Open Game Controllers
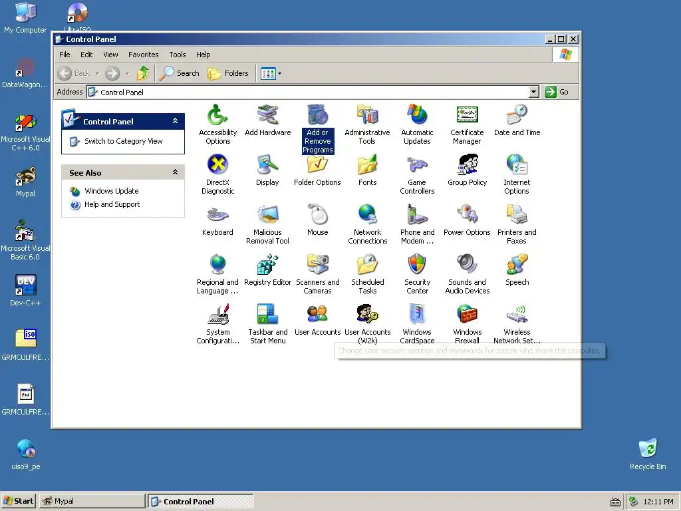Image resolution: width=681 pixels, height=511 pixels. pyautogui.click(x=417, y=174)
